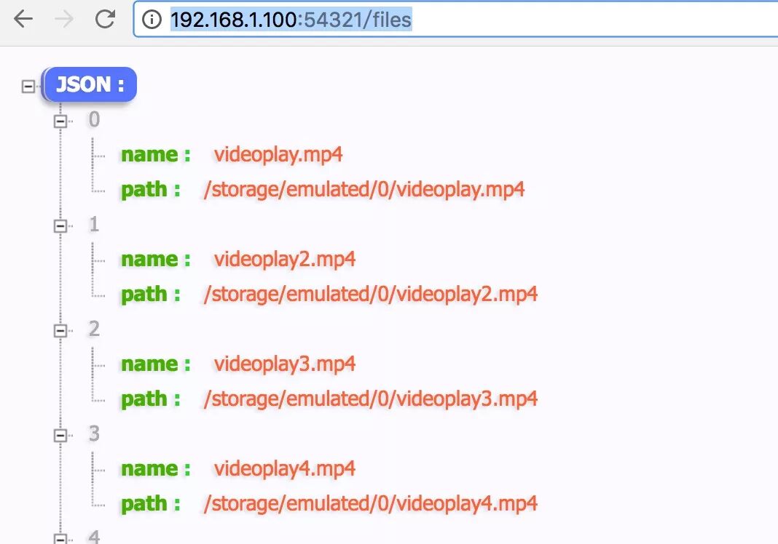Click the browser forward arrow
This screenshot has height=544, width=778.
coord(63,20)
